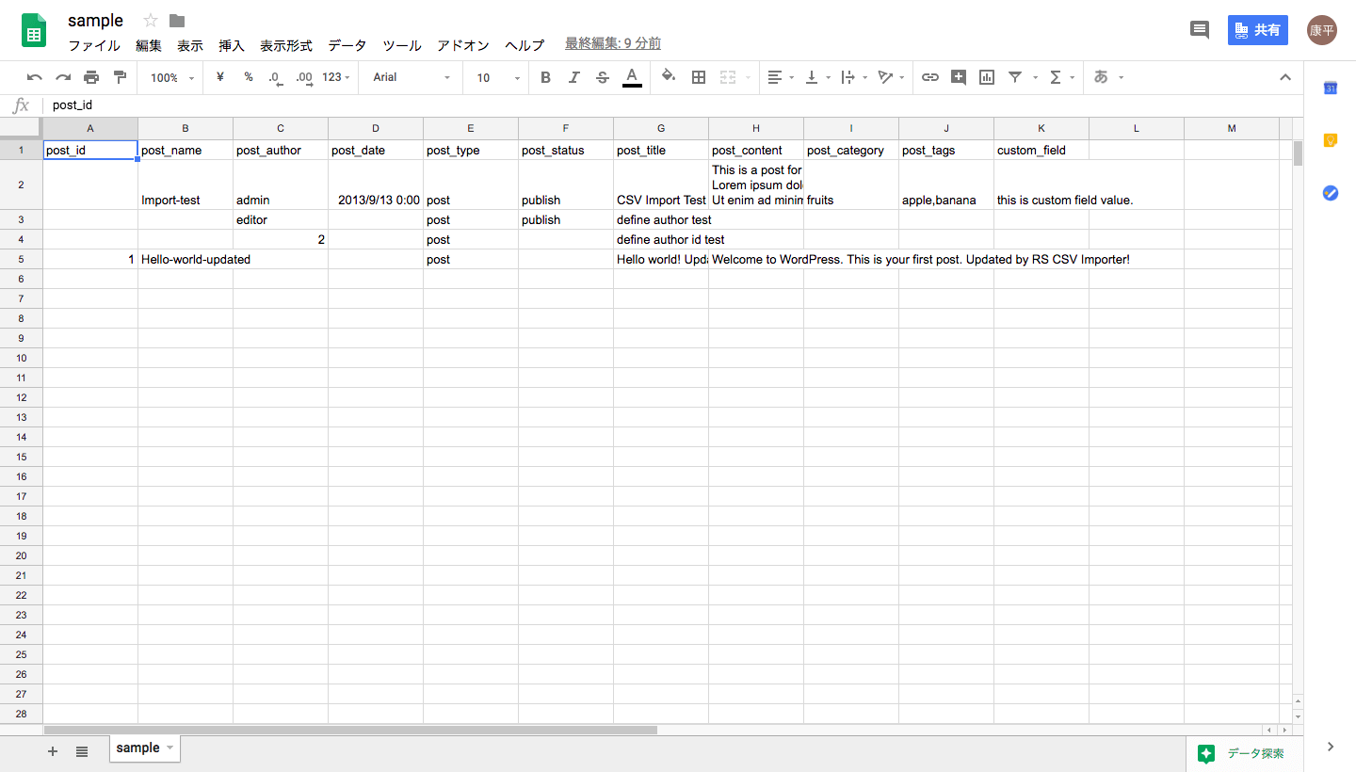Viewport: 1356px width, 772px height.
Task: Click the undo icon
Action: pyautogui.click(x=35, y=77)
